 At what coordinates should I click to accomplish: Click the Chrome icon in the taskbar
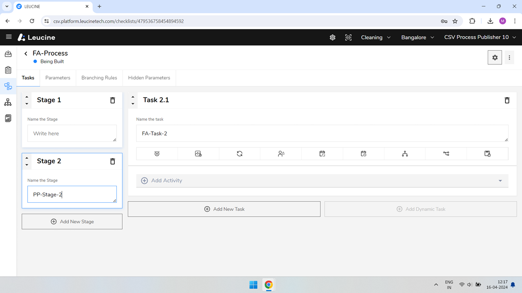(x=269, y=285)
